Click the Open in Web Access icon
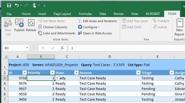The width and height of the screenshot is (185, 103). coord(80,33)
